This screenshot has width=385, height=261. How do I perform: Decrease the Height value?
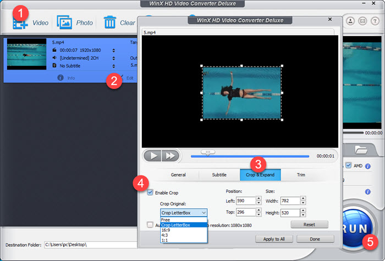tap(303, 215)
